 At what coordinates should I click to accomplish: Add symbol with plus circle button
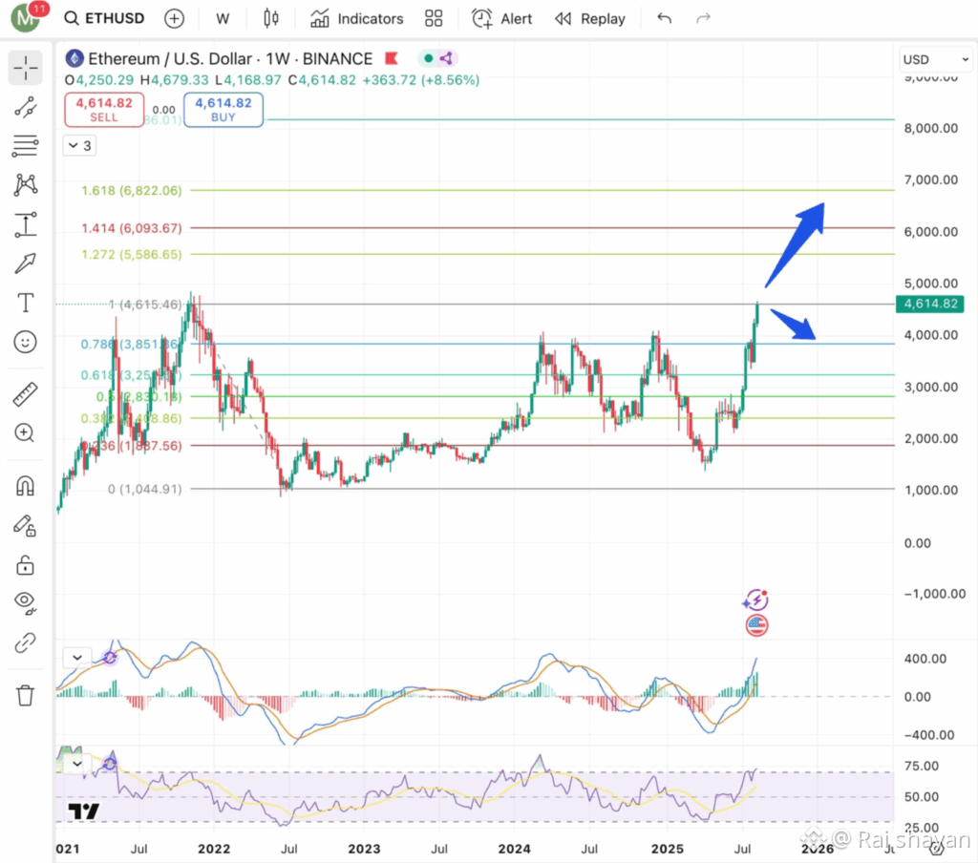[x=174, y=19]
